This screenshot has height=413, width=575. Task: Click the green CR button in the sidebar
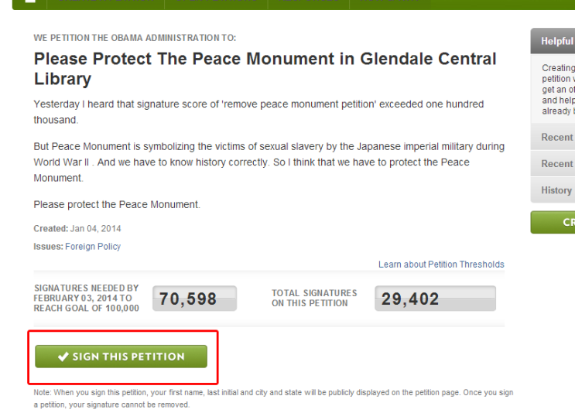pos(553,222)
